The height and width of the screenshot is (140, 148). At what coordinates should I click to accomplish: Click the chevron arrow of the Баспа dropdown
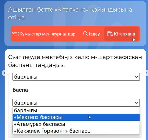pyautogui.click(x=136, y=103)
